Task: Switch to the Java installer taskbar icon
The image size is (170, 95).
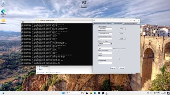Action: [x=107, y=93]
